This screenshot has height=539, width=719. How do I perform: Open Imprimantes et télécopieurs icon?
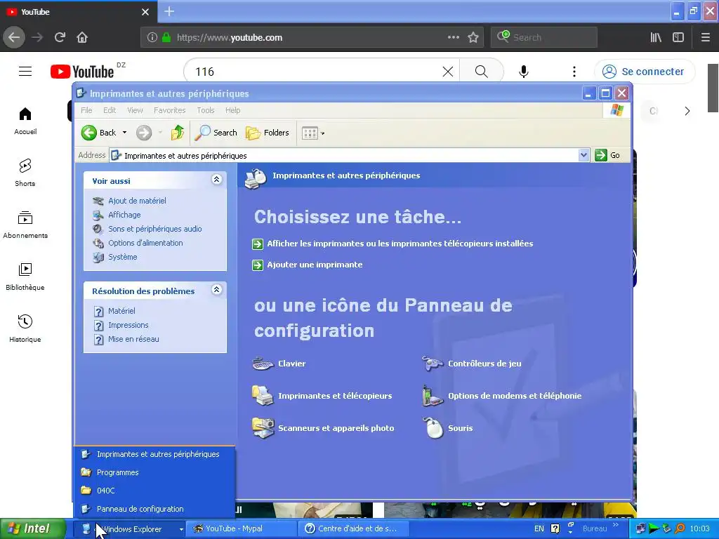tap(322, 396)
